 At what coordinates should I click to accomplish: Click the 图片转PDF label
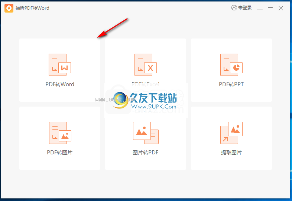tap(145, 153)
